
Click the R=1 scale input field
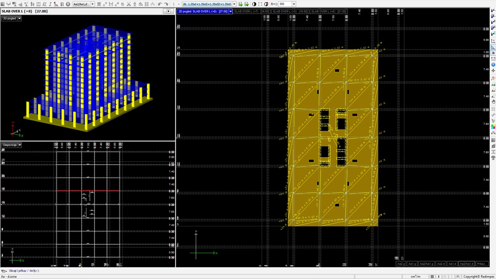(285, 4)
